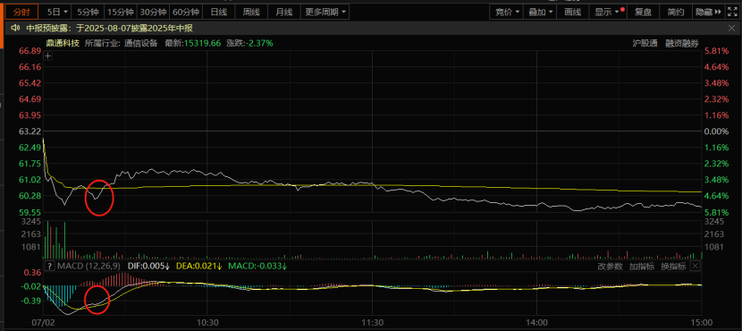Image resolution: width=742 pixels, height=331 pixels.
Task: Click 换指标 to switch indicator
Action: click(x=673, y=267)
